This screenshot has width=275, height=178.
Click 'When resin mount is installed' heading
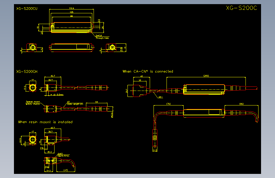point(45,122)
